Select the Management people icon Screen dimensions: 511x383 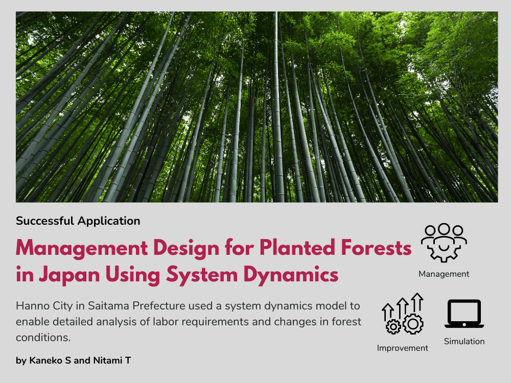click(x=444, y=243)
